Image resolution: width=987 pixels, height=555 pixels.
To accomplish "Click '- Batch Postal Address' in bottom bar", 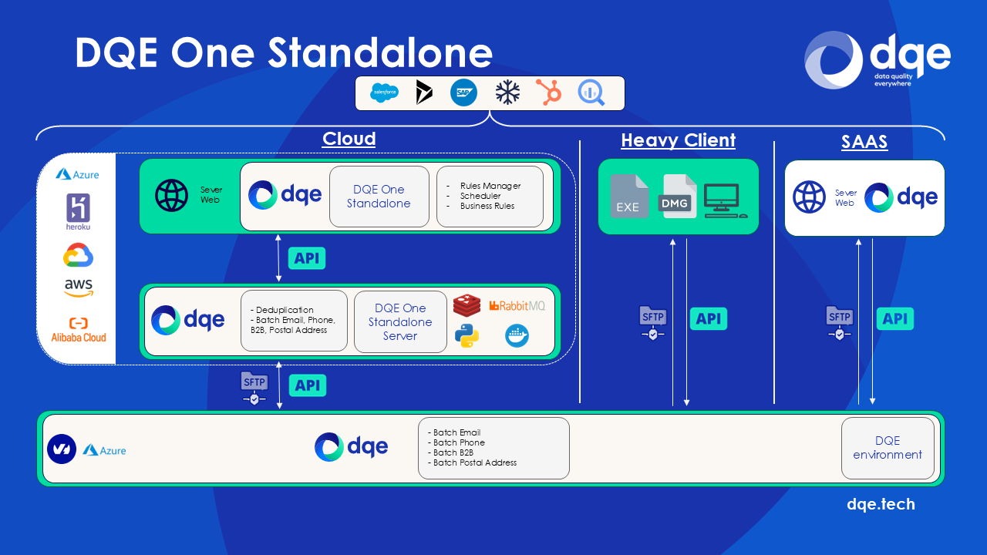I will pyautogui.click(x=472, y=462).
